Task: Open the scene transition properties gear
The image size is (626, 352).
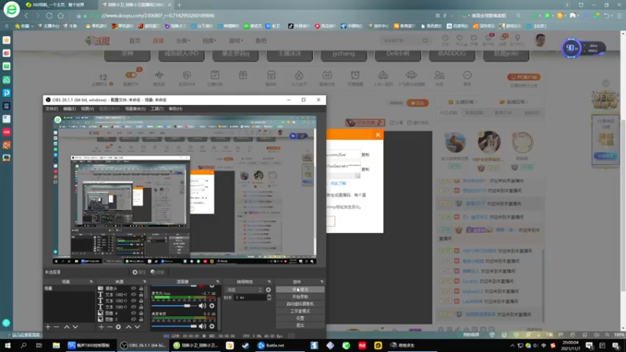Action: 268,289
